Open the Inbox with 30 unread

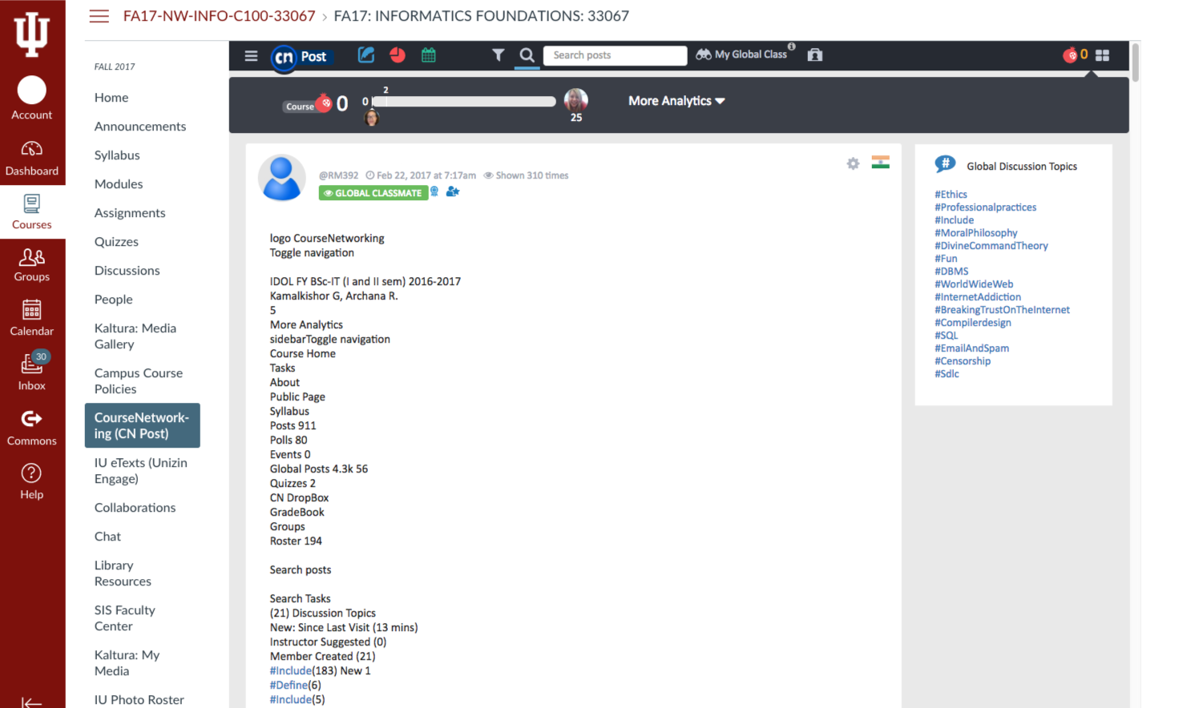[32, 371]
